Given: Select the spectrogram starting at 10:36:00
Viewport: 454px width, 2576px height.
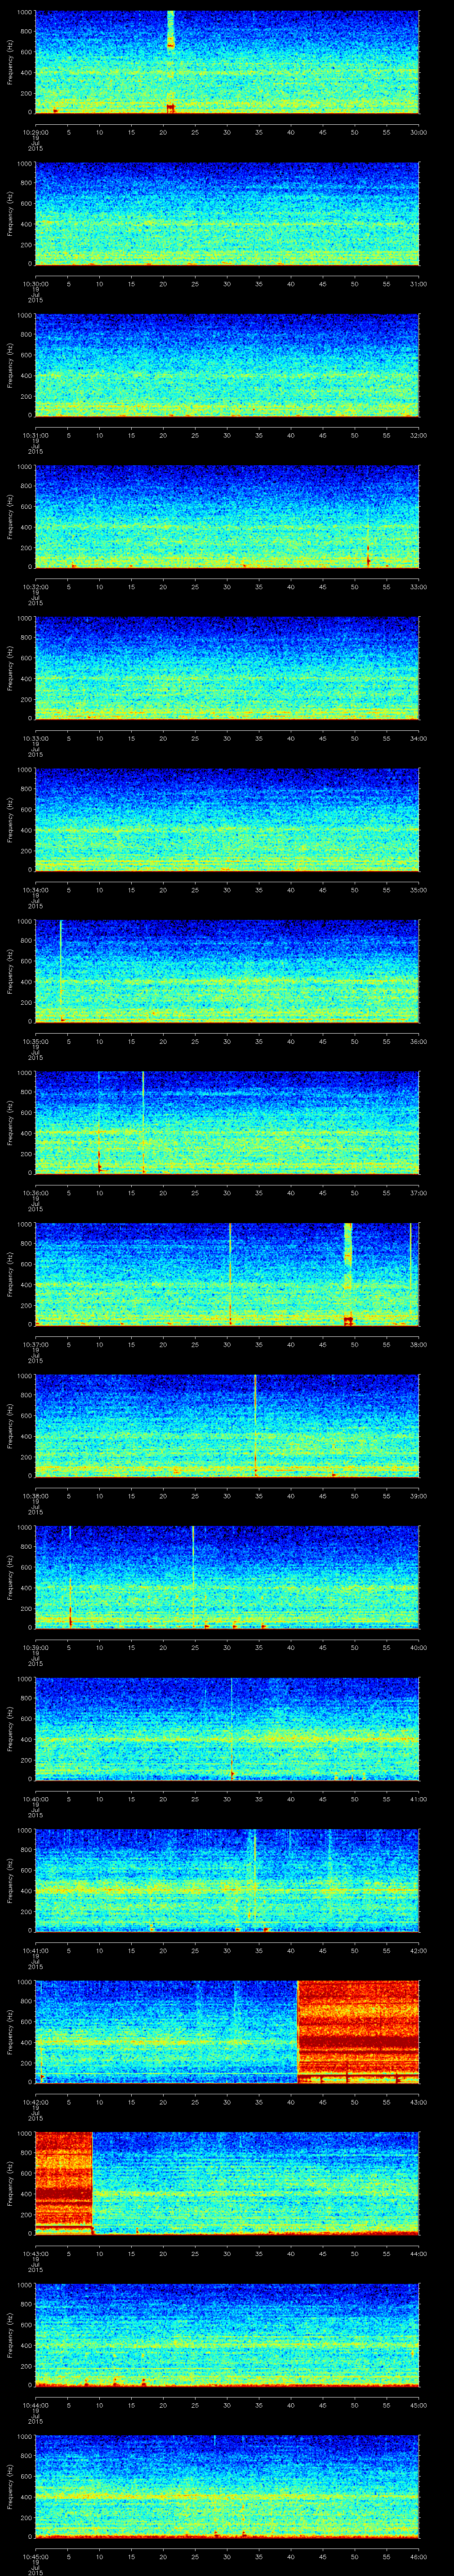Looking at the screenshot, I should pyautogui.click(x=227, y=1123).
